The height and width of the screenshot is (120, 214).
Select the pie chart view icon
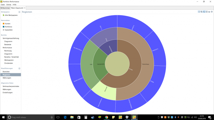tap(204, 12)
